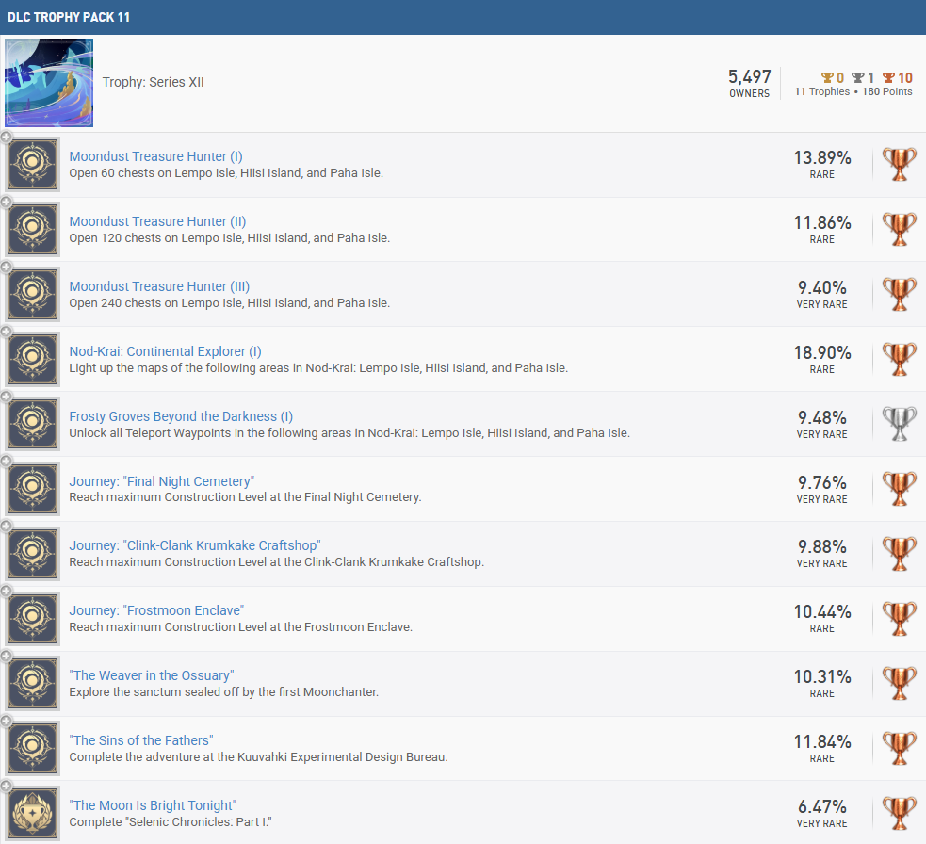Click the Moondust Treasure Hunter (II) trophy emblem
This screenshot has height=844, width=926.
33,229
